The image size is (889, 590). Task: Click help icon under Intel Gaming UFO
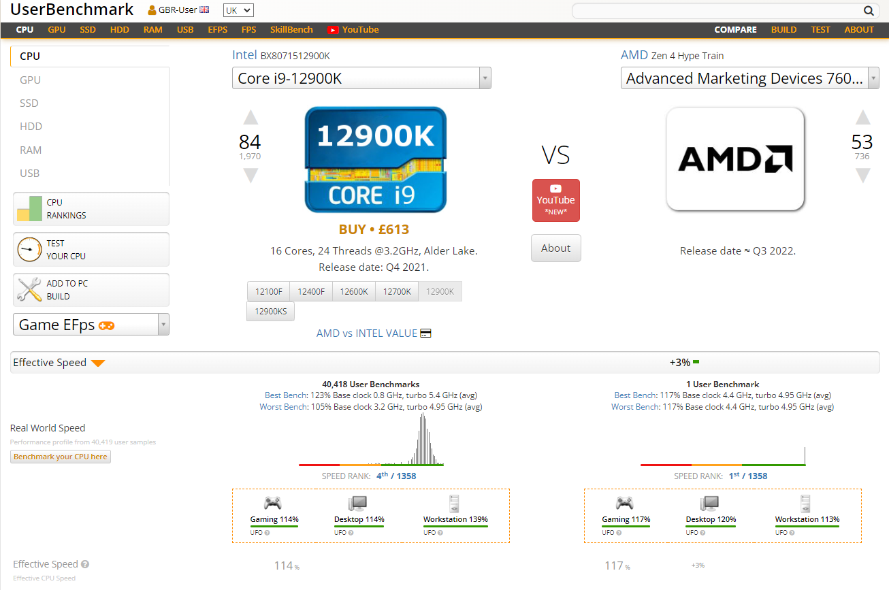pos(267,533)
